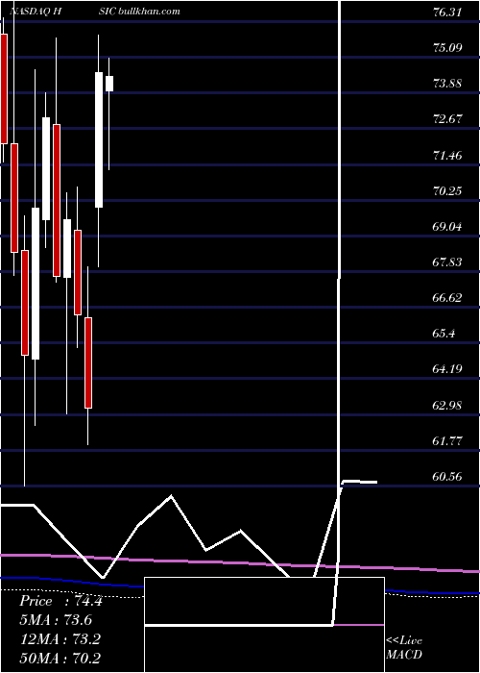The height and width of the screenshot is (673, 480).
Task: Click the 60.56 price axis label
Action: pyautogui.click(x=447, y=476)
